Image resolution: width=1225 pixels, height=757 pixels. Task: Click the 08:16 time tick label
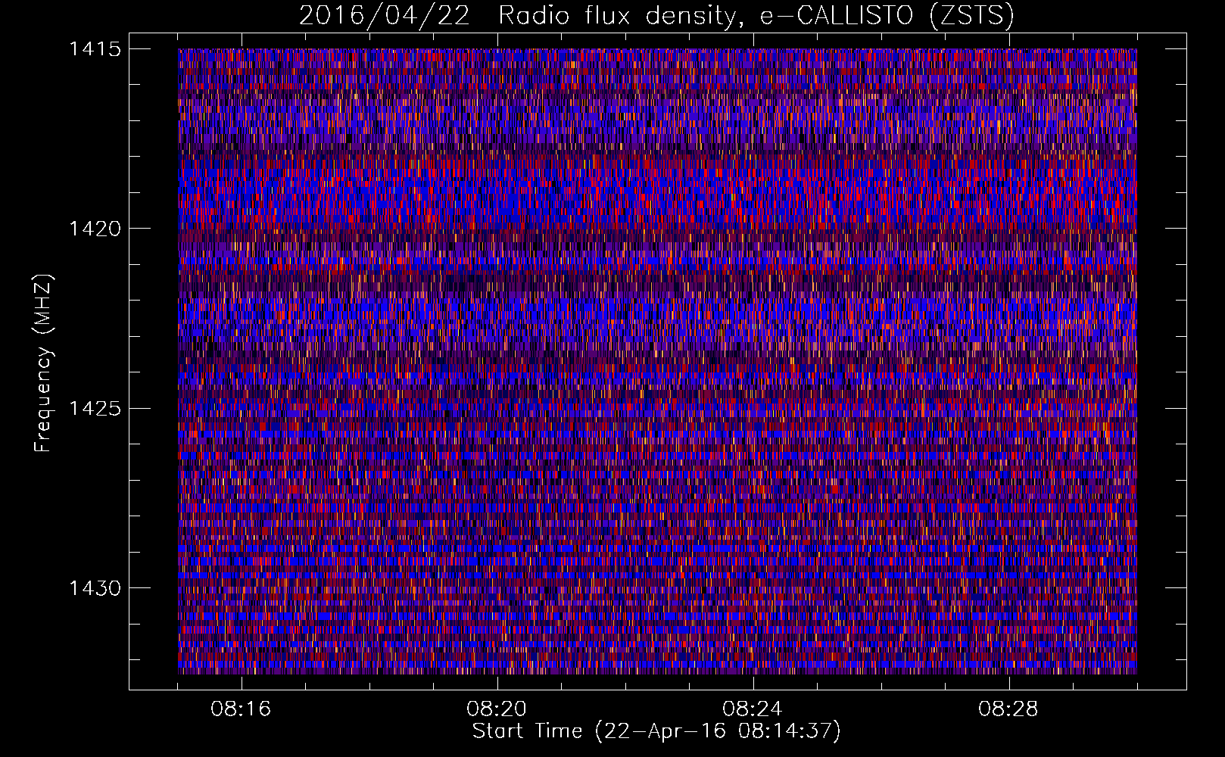[241, 709]
